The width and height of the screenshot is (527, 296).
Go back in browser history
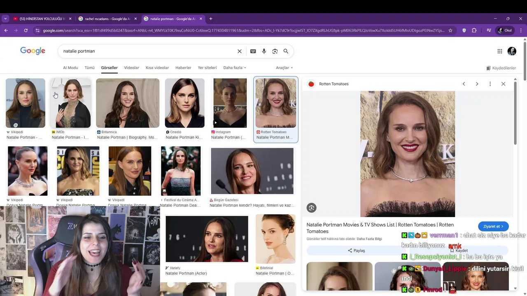click(6, 30)
